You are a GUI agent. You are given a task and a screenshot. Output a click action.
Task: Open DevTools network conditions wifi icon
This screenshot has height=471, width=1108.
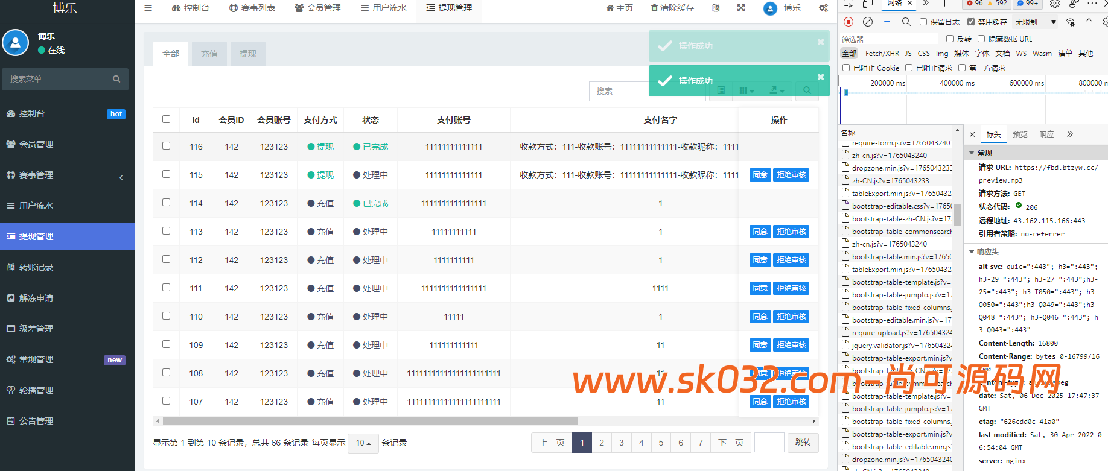click(x=1070, y=22)
